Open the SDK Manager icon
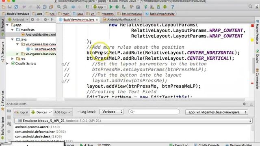 pyautogui.click(x=158, y=7)
